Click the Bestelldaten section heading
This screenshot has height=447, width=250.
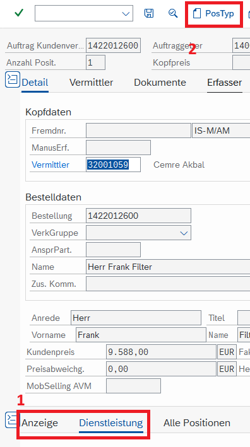coord(54,197)
